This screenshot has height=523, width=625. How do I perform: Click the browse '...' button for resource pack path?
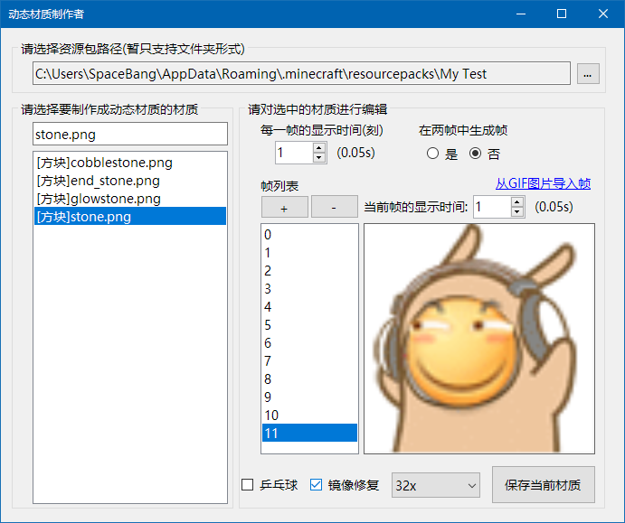(588, 74)
